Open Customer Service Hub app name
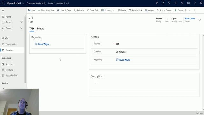Viewport: 204px width, 115px height. coord(36,3)
